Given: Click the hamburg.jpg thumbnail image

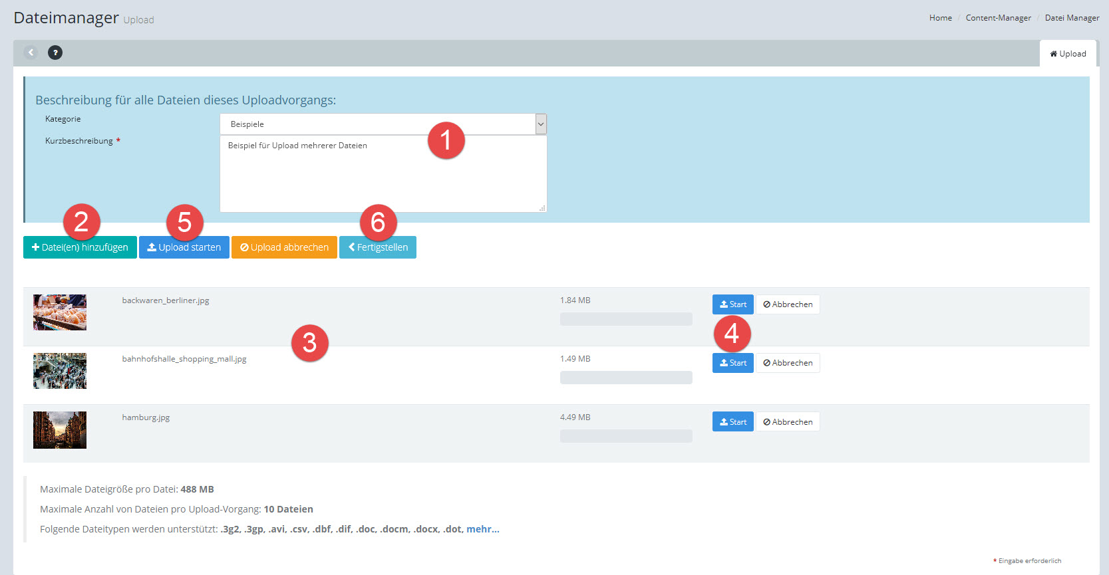Looking at the screenshot, I should coord(60,430).
